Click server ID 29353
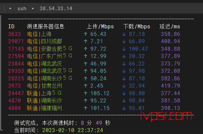 coord(16,71)
